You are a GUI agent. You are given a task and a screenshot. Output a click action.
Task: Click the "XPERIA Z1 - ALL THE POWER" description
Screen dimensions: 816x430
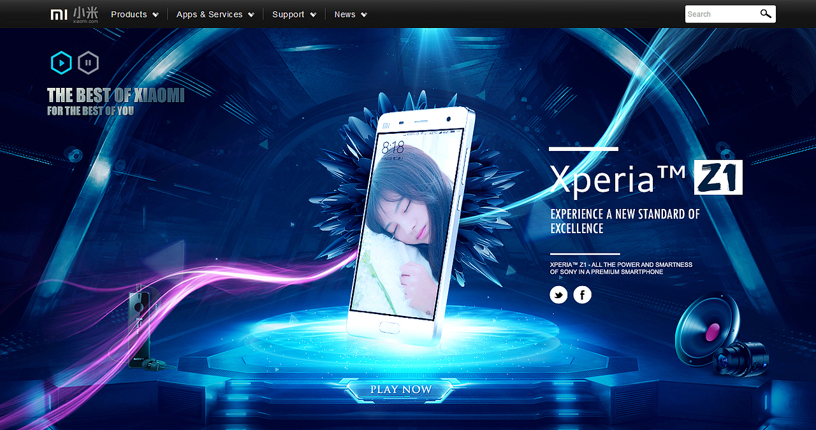point(621,268)
